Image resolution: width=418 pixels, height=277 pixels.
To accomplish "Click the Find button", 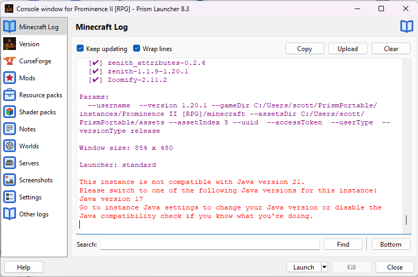I will (343, 244).
